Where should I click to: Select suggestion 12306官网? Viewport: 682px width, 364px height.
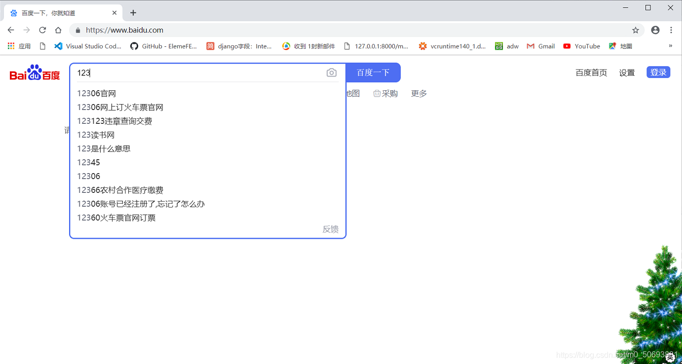point(207,93)
